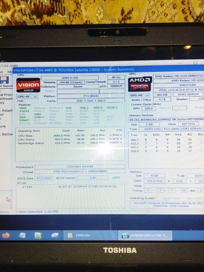Click the ON-B0 (Ontario) stepping field
204x272 pixels.
tap(71, 82)
